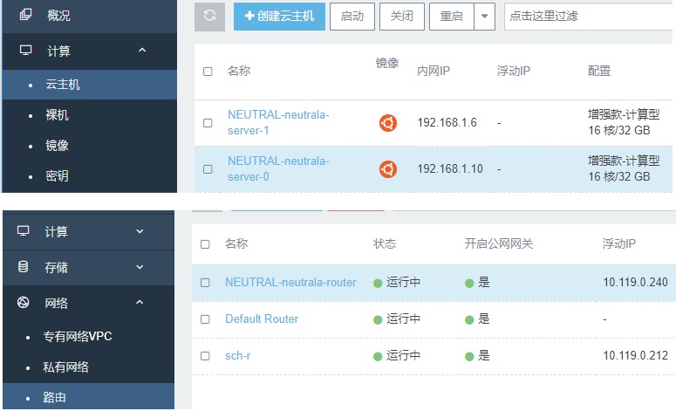This screenshot has height=411, width=676.
Task: Open dropdown arrow next to 重启 button
Action: (486, 17)
